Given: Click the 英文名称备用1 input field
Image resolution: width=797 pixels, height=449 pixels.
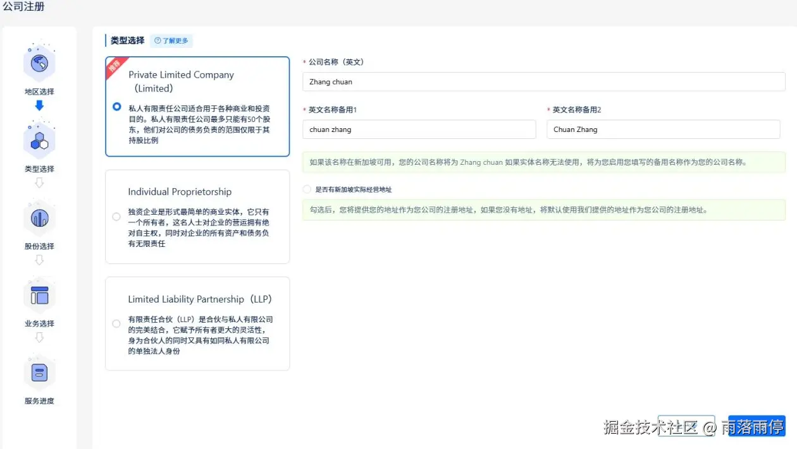Looking at the screenshot, I should (x=419, y=129).
